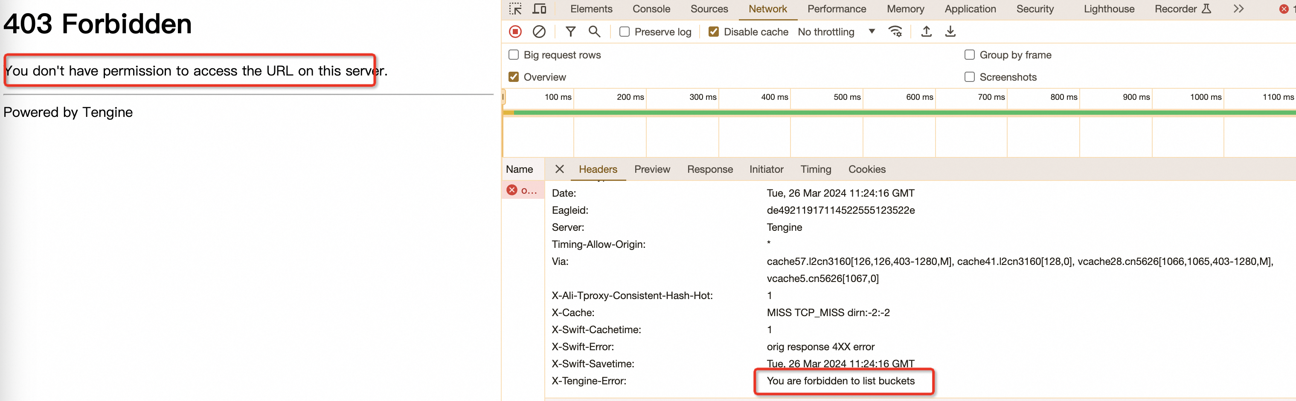Click the Server value Tengine

pyautogui.click(x=785, y=227)
